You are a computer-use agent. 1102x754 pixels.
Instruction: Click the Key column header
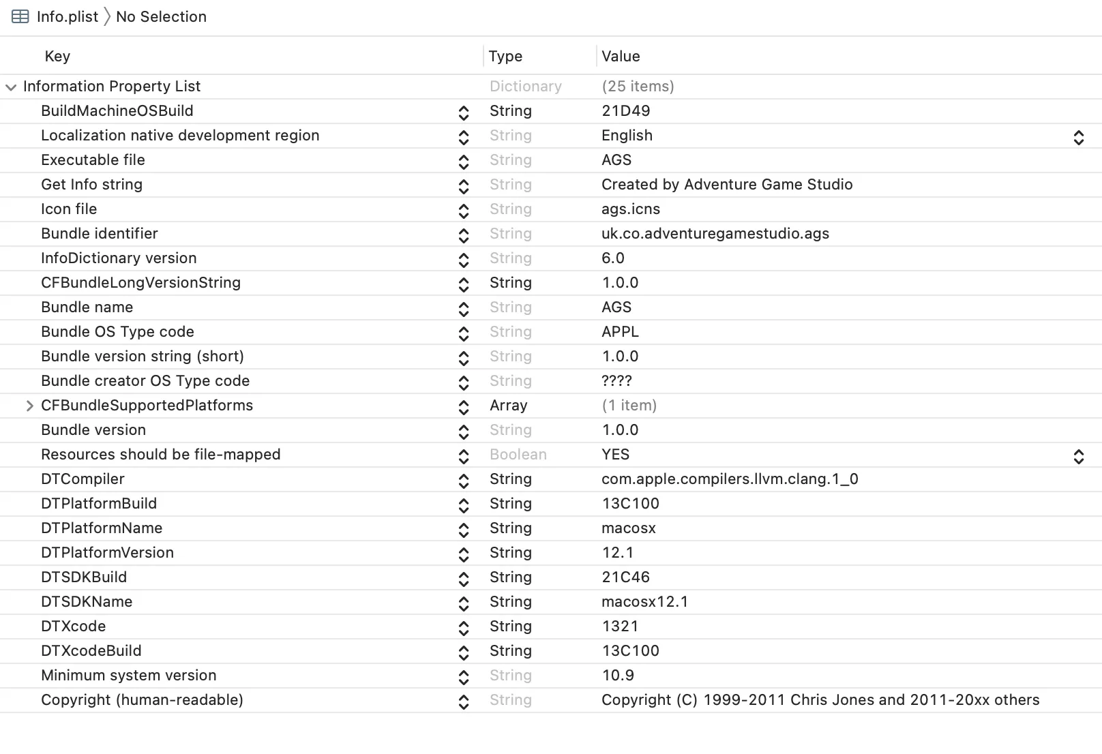57,57
